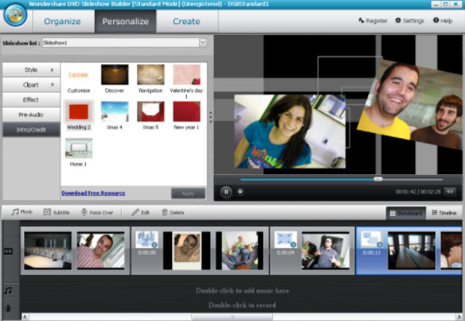Select the empty conference room slide

pos(48,251)
